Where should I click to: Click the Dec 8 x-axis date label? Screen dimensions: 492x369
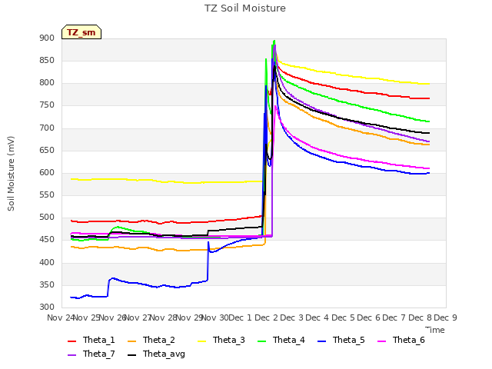420,317
